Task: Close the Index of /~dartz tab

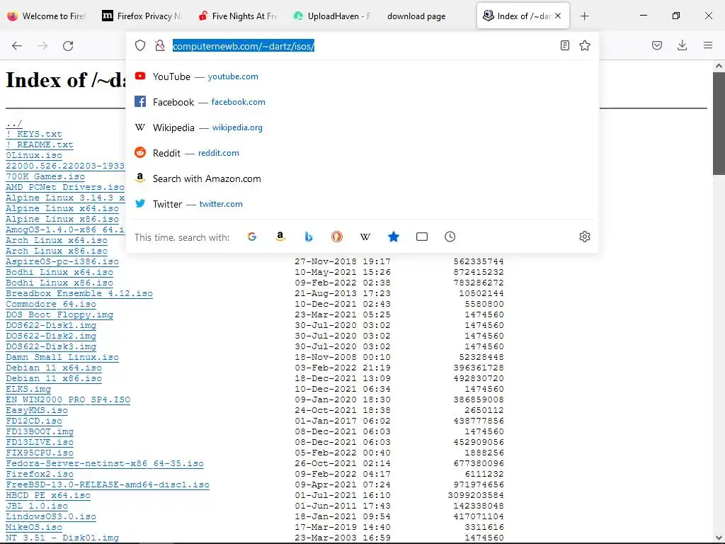Action: click(x=558, y=16)
